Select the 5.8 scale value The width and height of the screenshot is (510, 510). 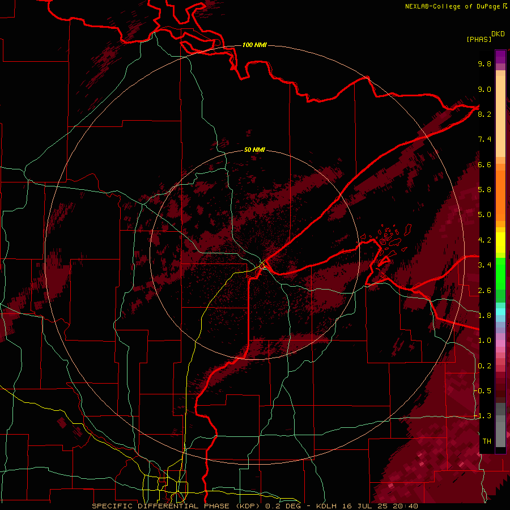point(484,190)
